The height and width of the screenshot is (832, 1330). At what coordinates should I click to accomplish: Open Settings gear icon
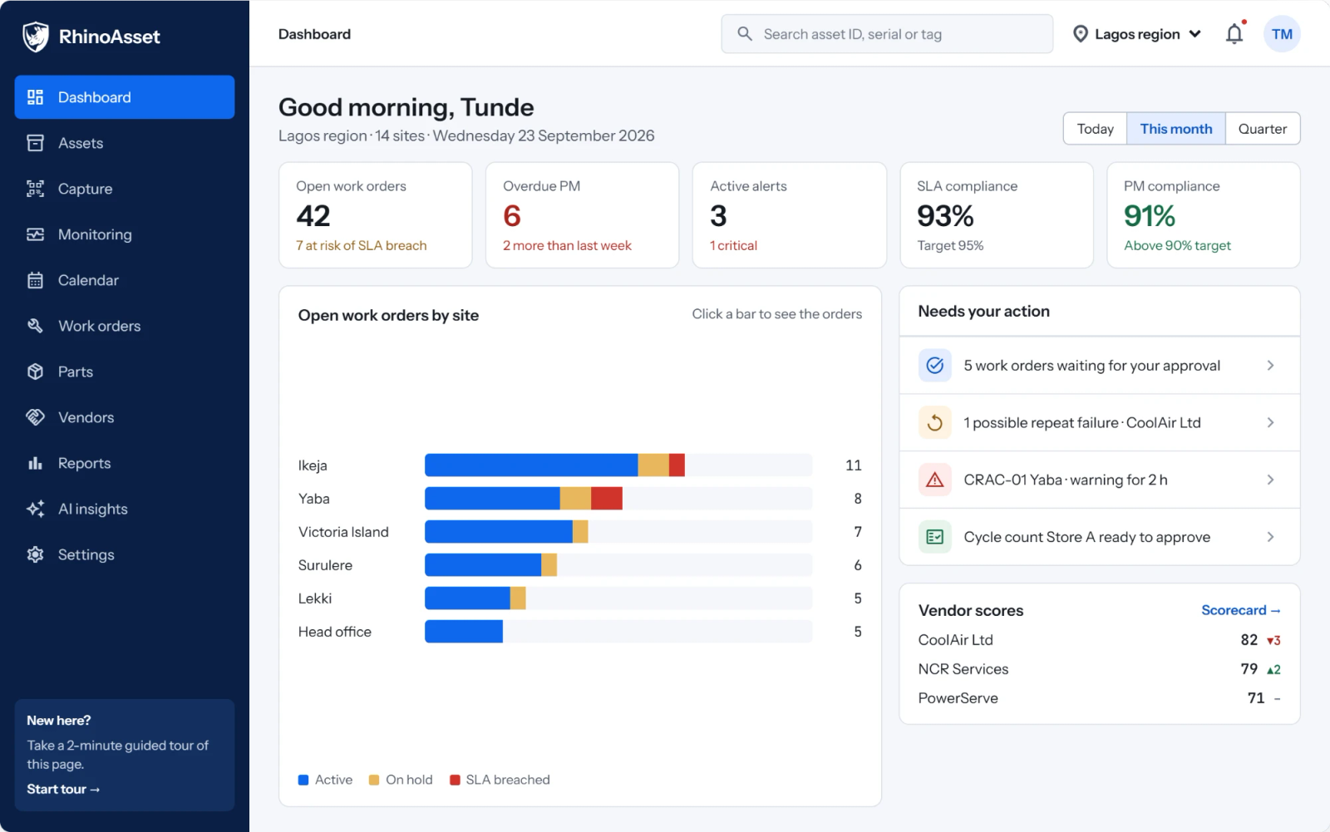click(x=35, y=554)
